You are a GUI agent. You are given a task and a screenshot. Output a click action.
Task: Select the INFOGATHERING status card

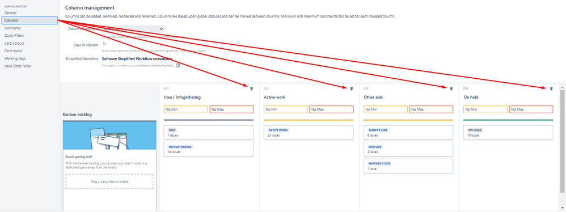(209, 149)
